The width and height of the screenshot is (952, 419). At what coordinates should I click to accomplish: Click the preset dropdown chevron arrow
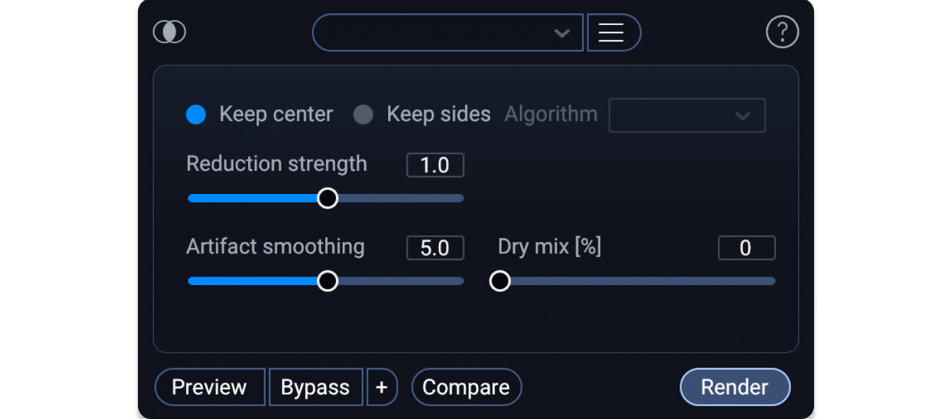pos(561,33)
